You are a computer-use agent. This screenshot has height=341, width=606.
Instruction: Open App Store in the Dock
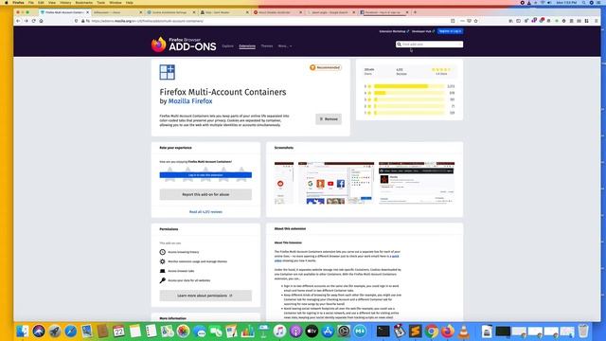328,332
